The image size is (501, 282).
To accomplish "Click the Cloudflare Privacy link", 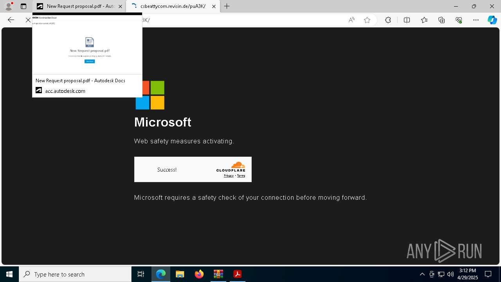I will tap(229, 175).
